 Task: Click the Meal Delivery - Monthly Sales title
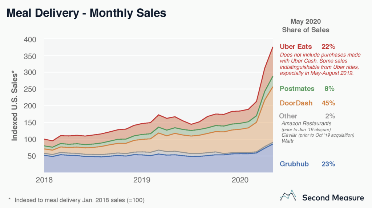(86, 13)
